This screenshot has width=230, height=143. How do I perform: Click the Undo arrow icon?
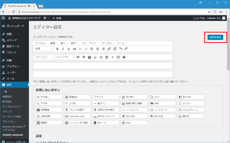tap(120, 49)
